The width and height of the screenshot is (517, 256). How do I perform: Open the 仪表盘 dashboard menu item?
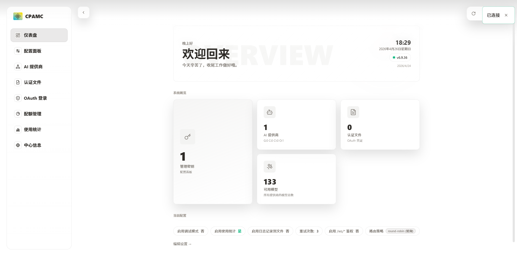coord(39,35)
